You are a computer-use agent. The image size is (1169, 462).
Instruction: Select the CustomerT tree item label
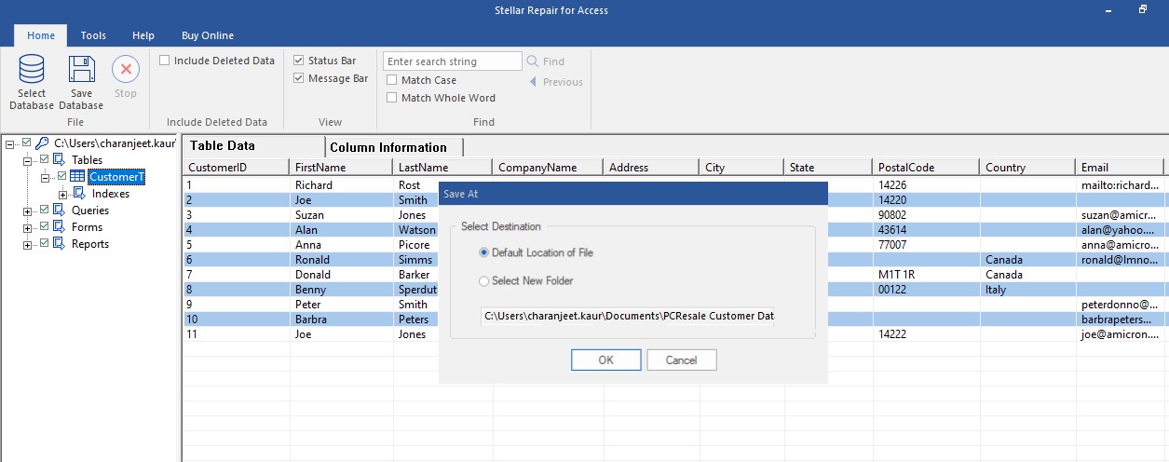click(x=116, y=177)
